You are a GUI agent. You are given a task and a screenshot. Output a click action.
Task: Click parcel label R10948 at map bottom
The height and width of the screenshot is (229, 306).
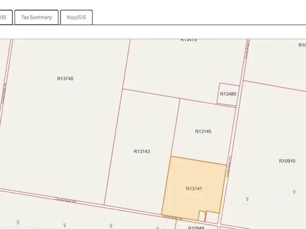click(x=196, y=227)
